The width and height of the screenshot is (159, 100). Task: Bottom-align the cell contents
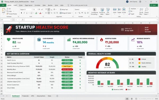coord(51,9)
